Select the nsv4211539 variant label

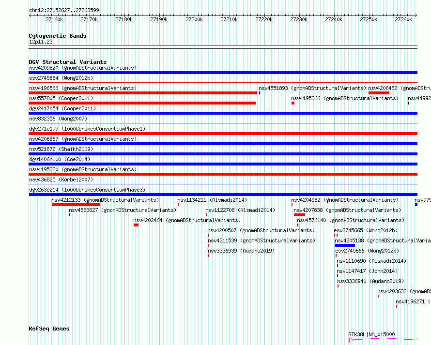(262, 240)
